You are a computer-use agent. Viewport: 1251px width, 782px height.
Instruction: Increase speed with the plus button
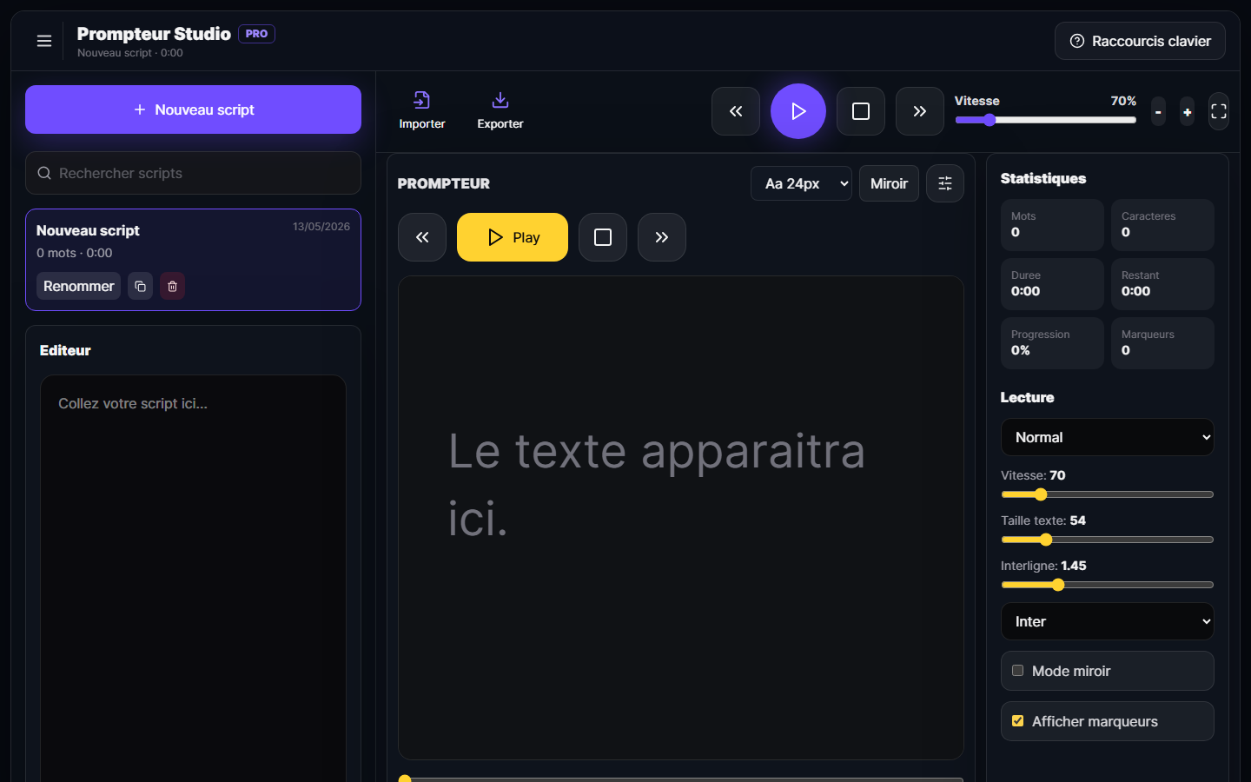1187,111
